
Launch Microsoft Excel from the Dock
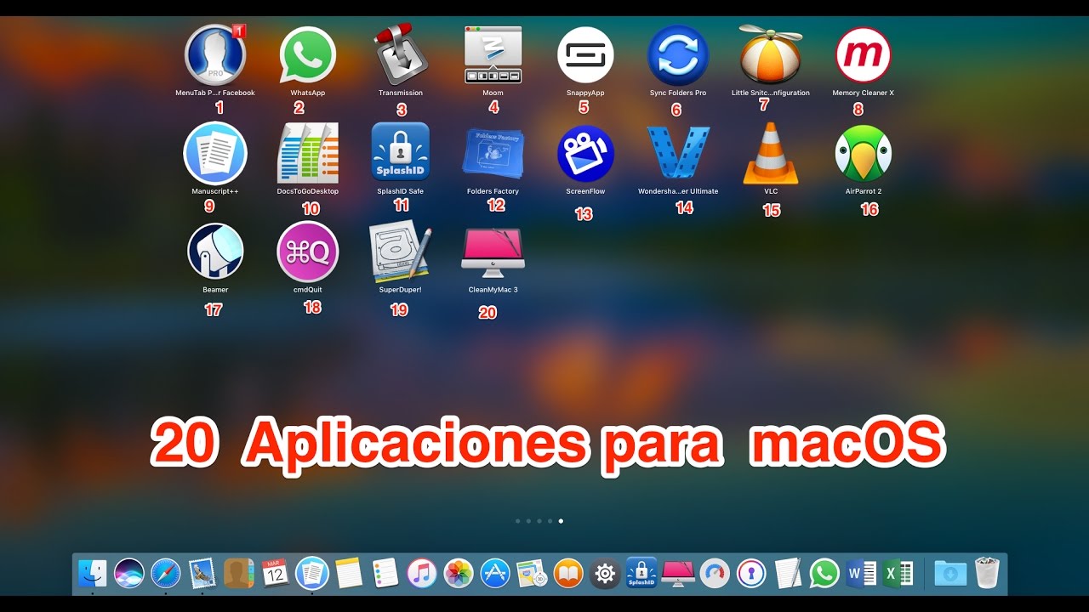898,573
